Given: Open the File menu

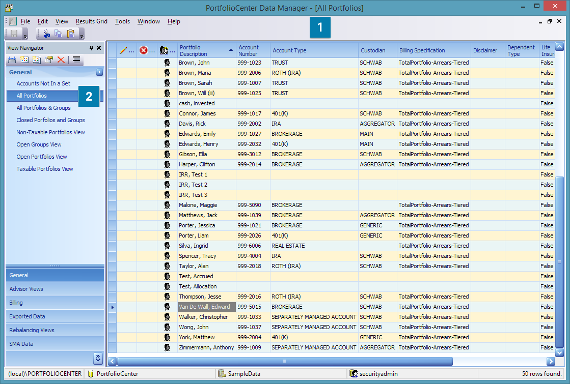Looking at the screenshot, I should point(25,21).
